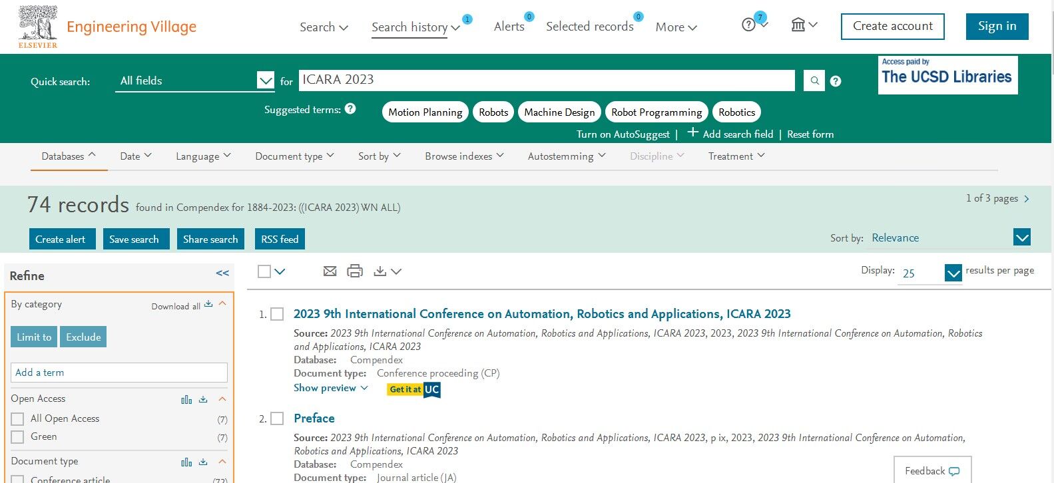Check Conference article filter checkbox
Image resolution: width=1054 pixels, height=483 pixels.
tap(18, 479)
